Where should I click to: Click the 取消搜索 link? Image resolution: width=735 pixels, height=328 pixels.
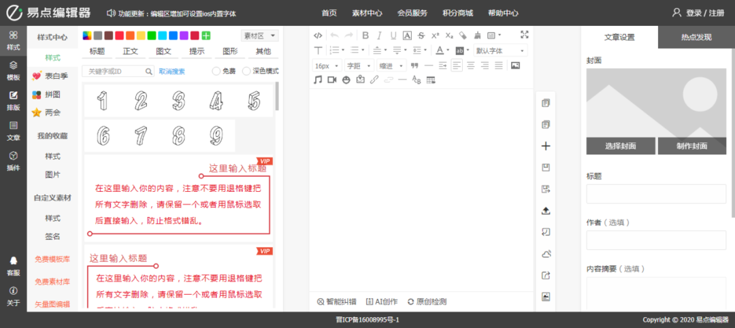pyautogui.click(x=171, y=71)
